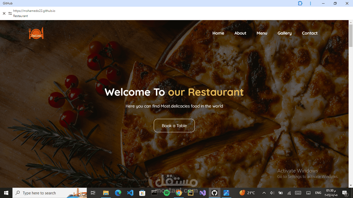The width and height of the screenshot is (353, 198).
Task: Click the volume speaker icon
Action: 272,193
